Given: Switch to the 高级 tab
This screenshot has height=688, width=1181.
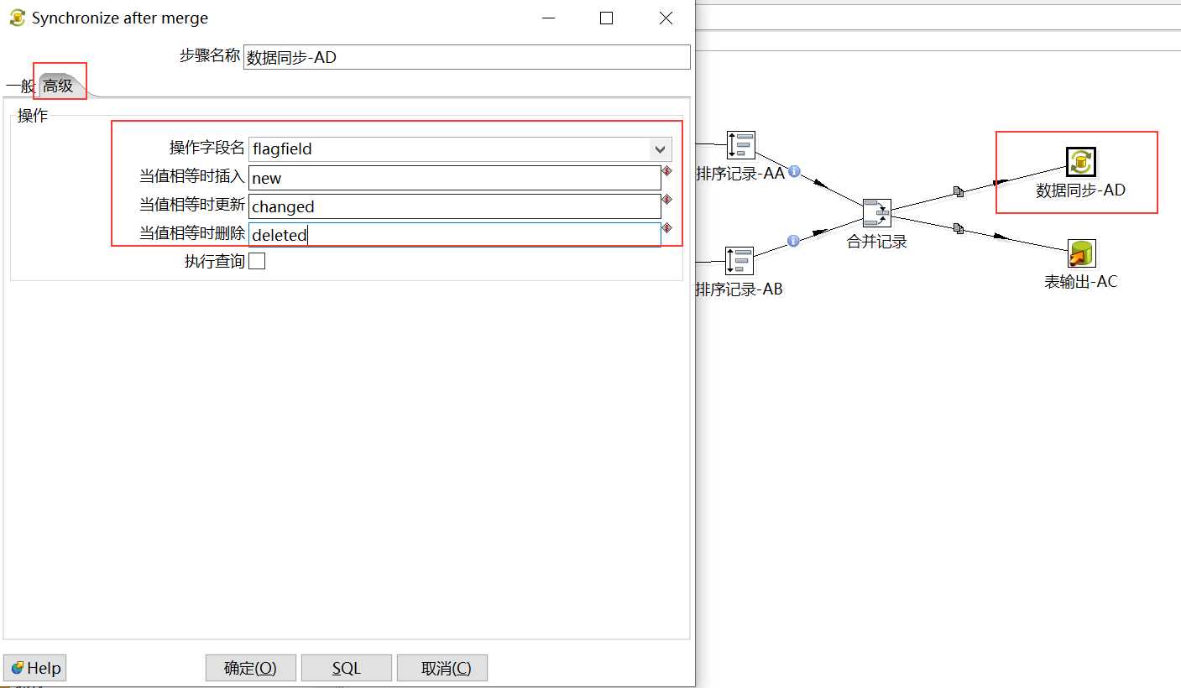Looking at the screenshot, I should pos(59,86).
